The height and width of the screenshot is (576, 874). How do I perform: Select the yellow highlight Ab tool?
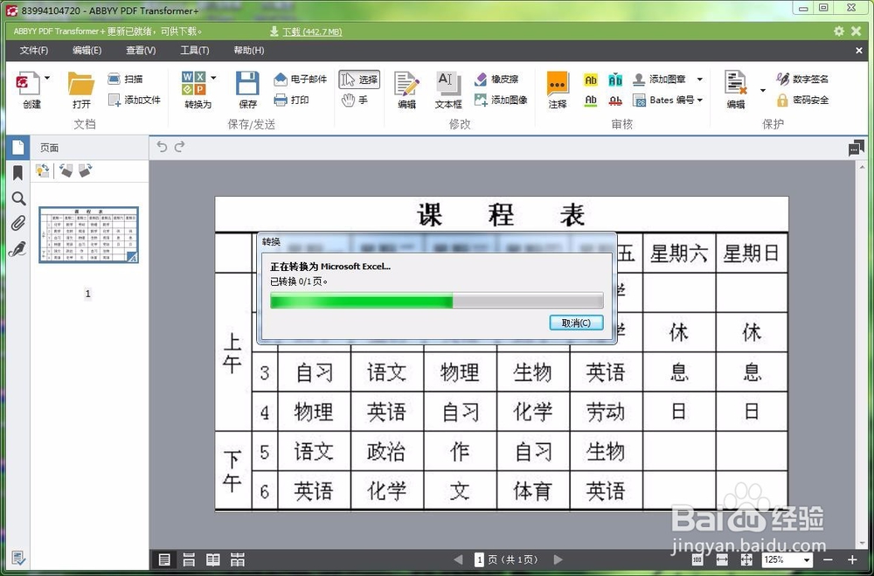pos(591,80)
